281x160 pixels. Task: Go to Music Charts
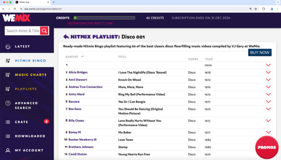pyautogui.click(x=31, y=75)
